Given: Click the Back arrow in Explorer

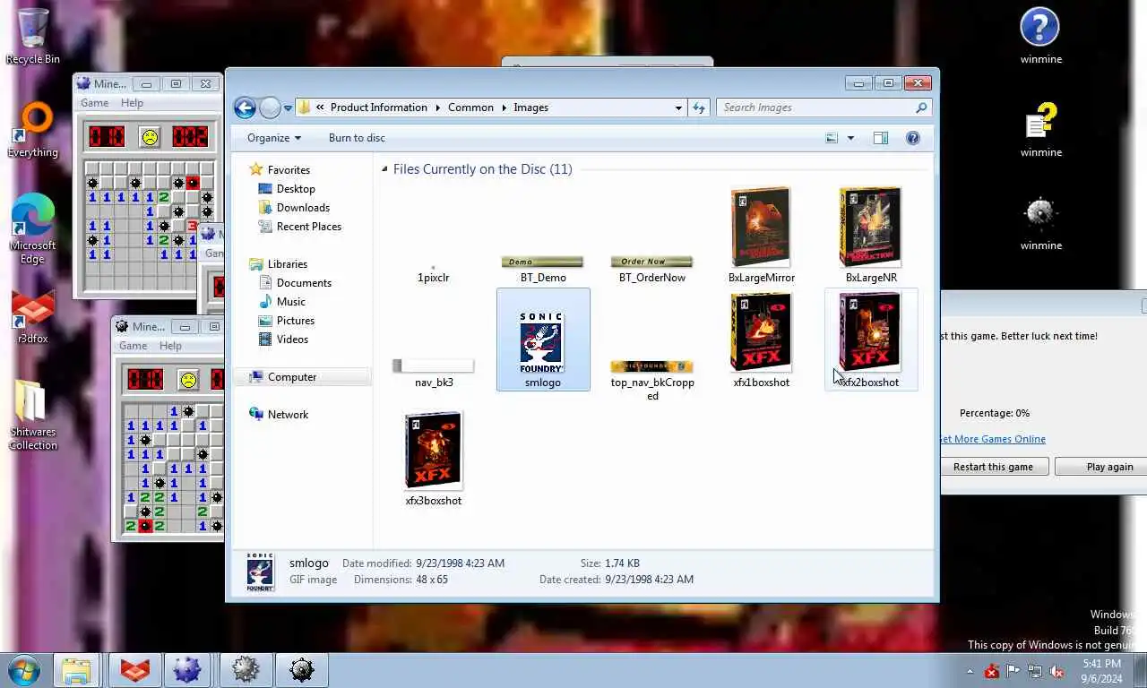Looking at the screenshot, I should (x=245, y=107).
